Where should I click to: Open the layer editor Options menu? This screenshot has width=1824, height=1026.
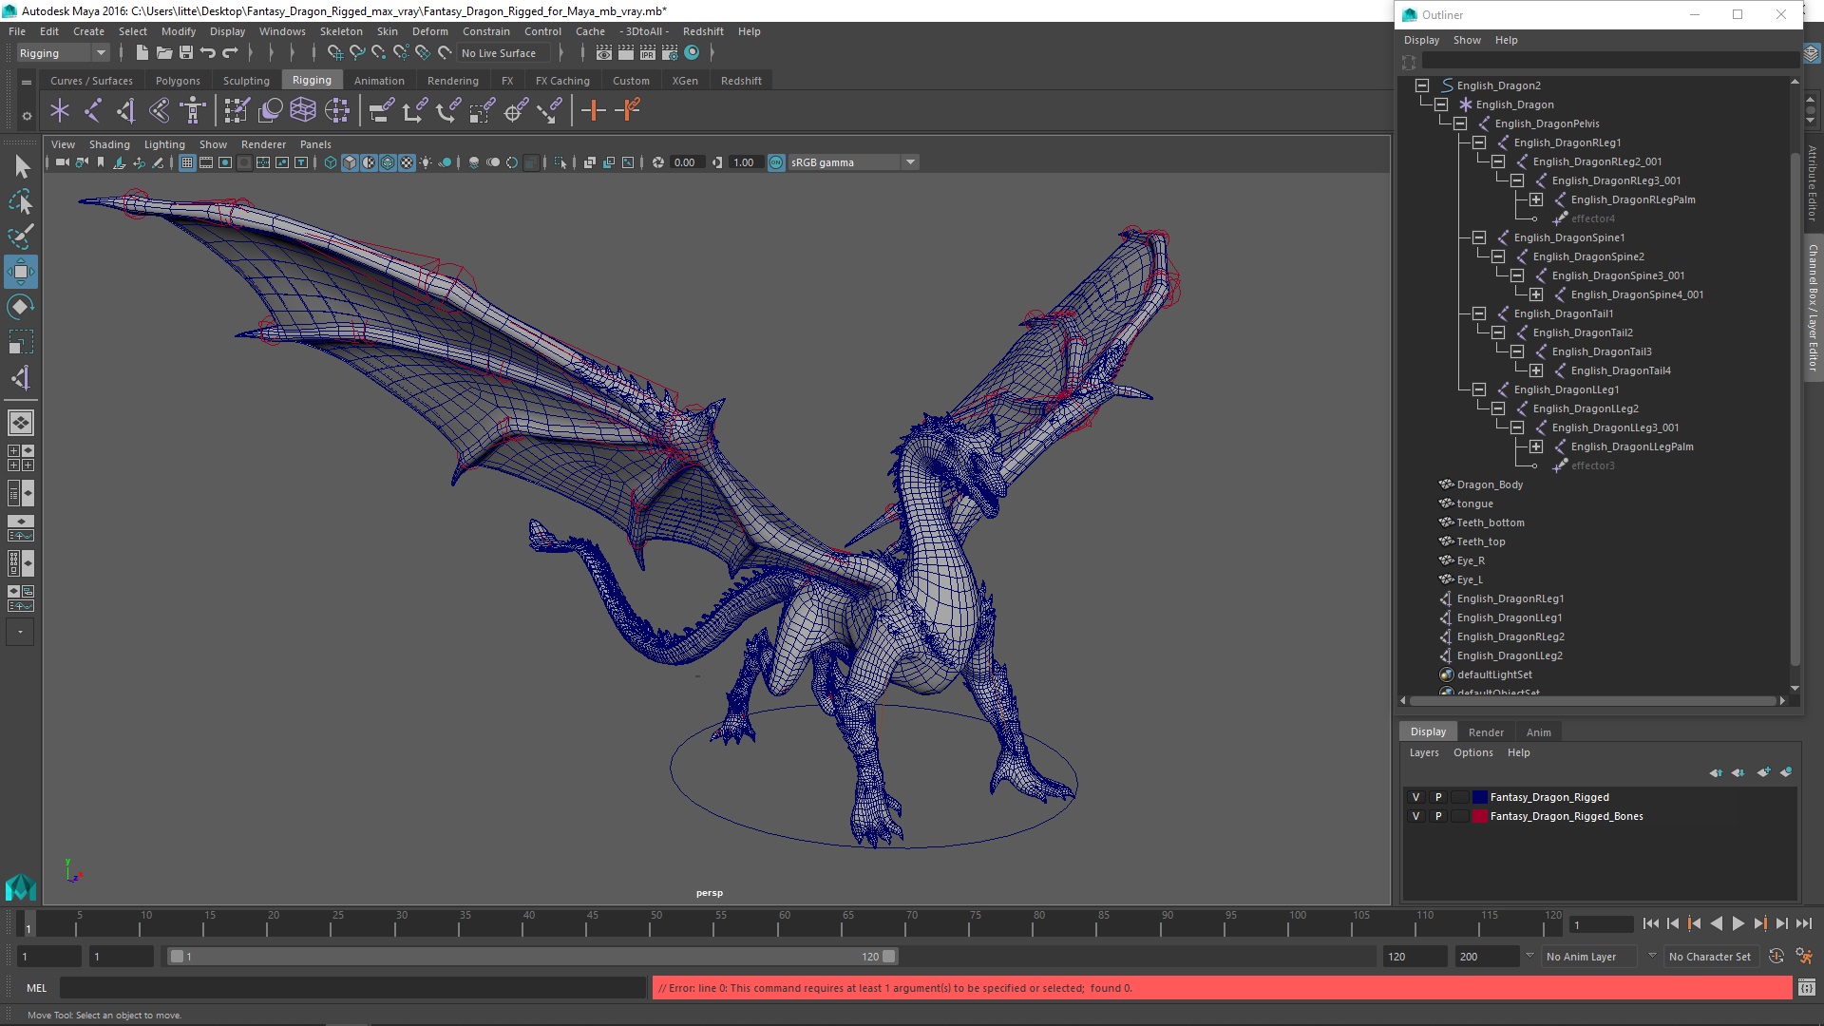click(x=1472, y=752)
